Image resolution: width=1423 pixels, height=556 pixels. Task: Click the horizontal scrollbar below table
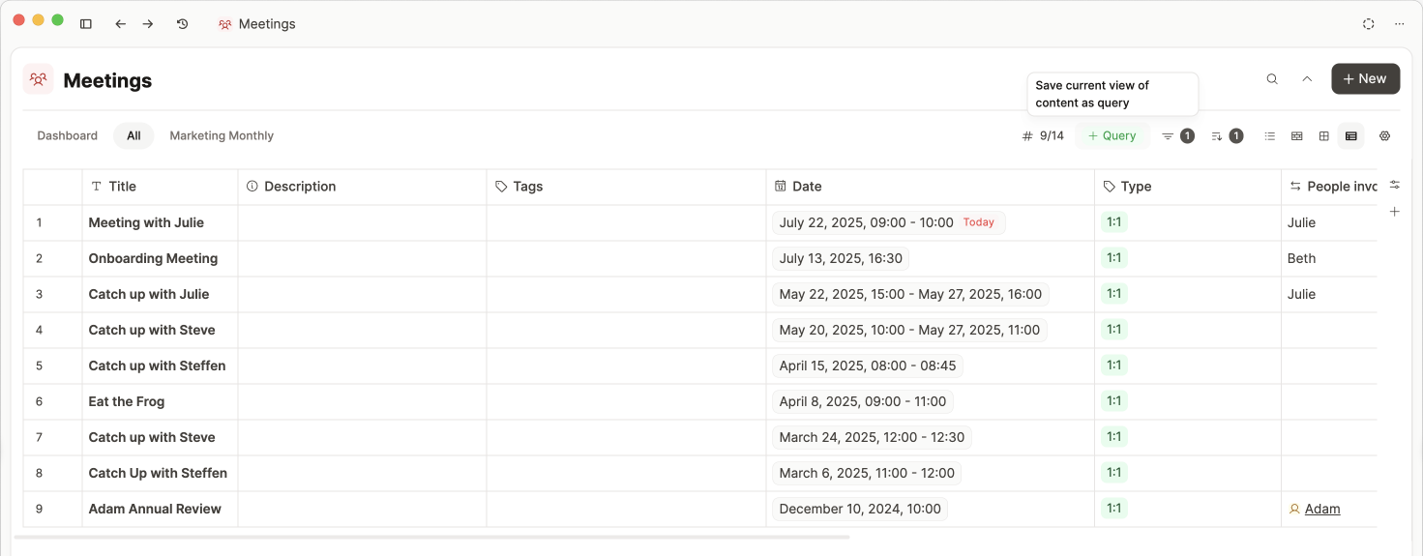click(431, 537)
